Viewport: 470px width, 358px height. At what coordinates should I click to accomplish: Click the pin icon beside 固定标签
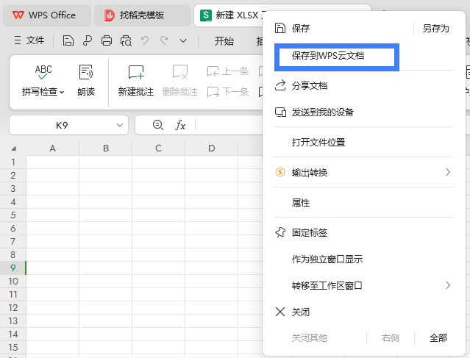280,232
